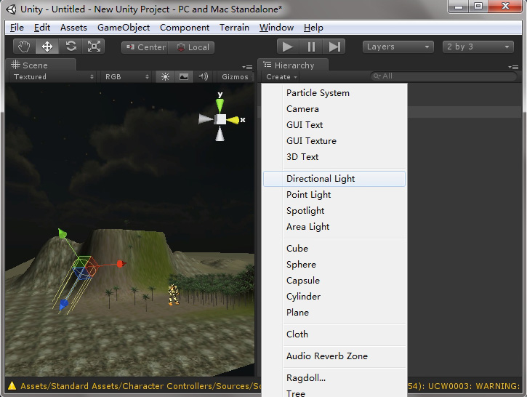Open the Component menu
This screenshot has width=527, height=397.
tap(185, 27)
